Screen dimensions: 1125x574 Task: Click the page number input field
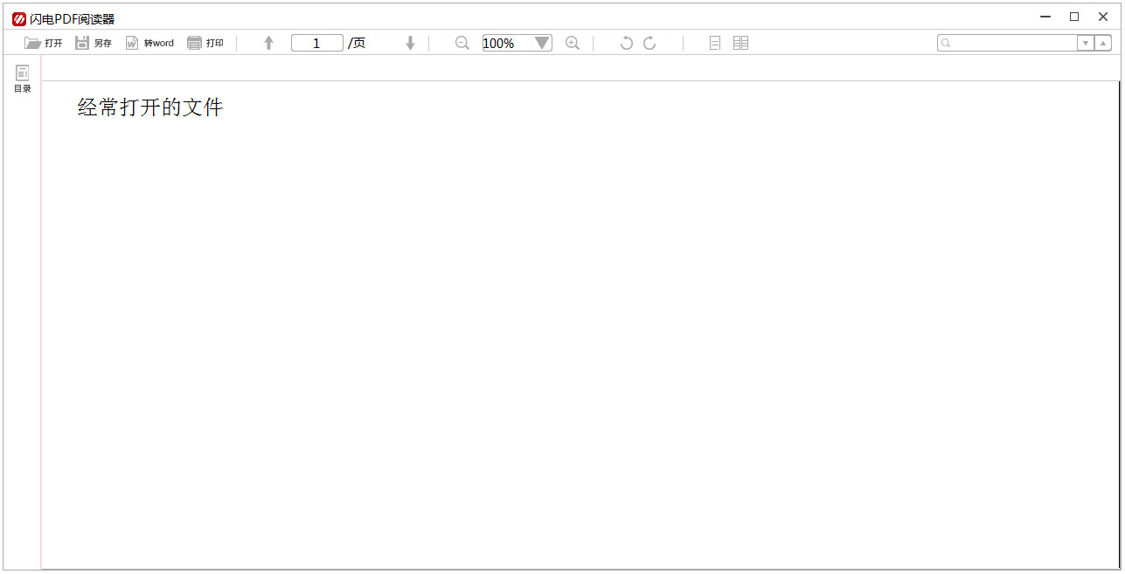[316, 43]
